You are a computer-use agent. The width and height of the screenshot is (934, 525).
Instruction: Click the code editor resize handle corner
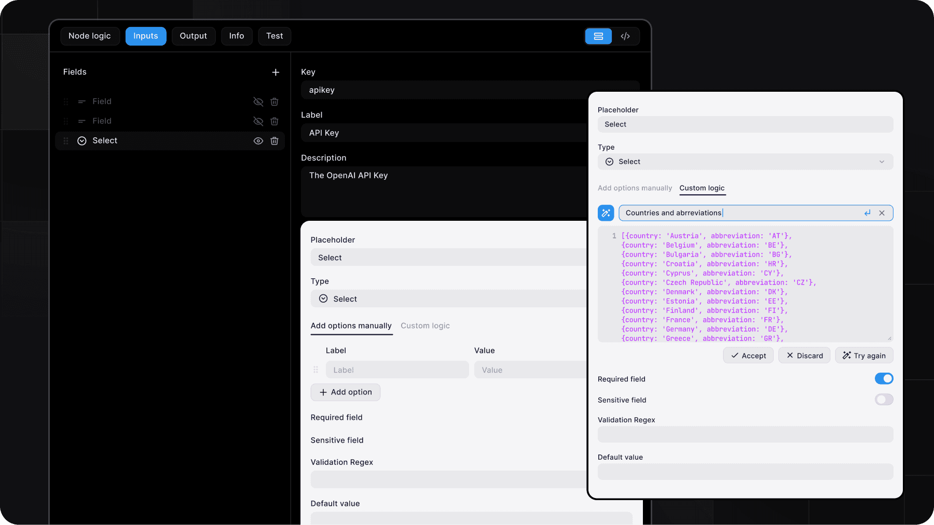[x=889, y=338]
